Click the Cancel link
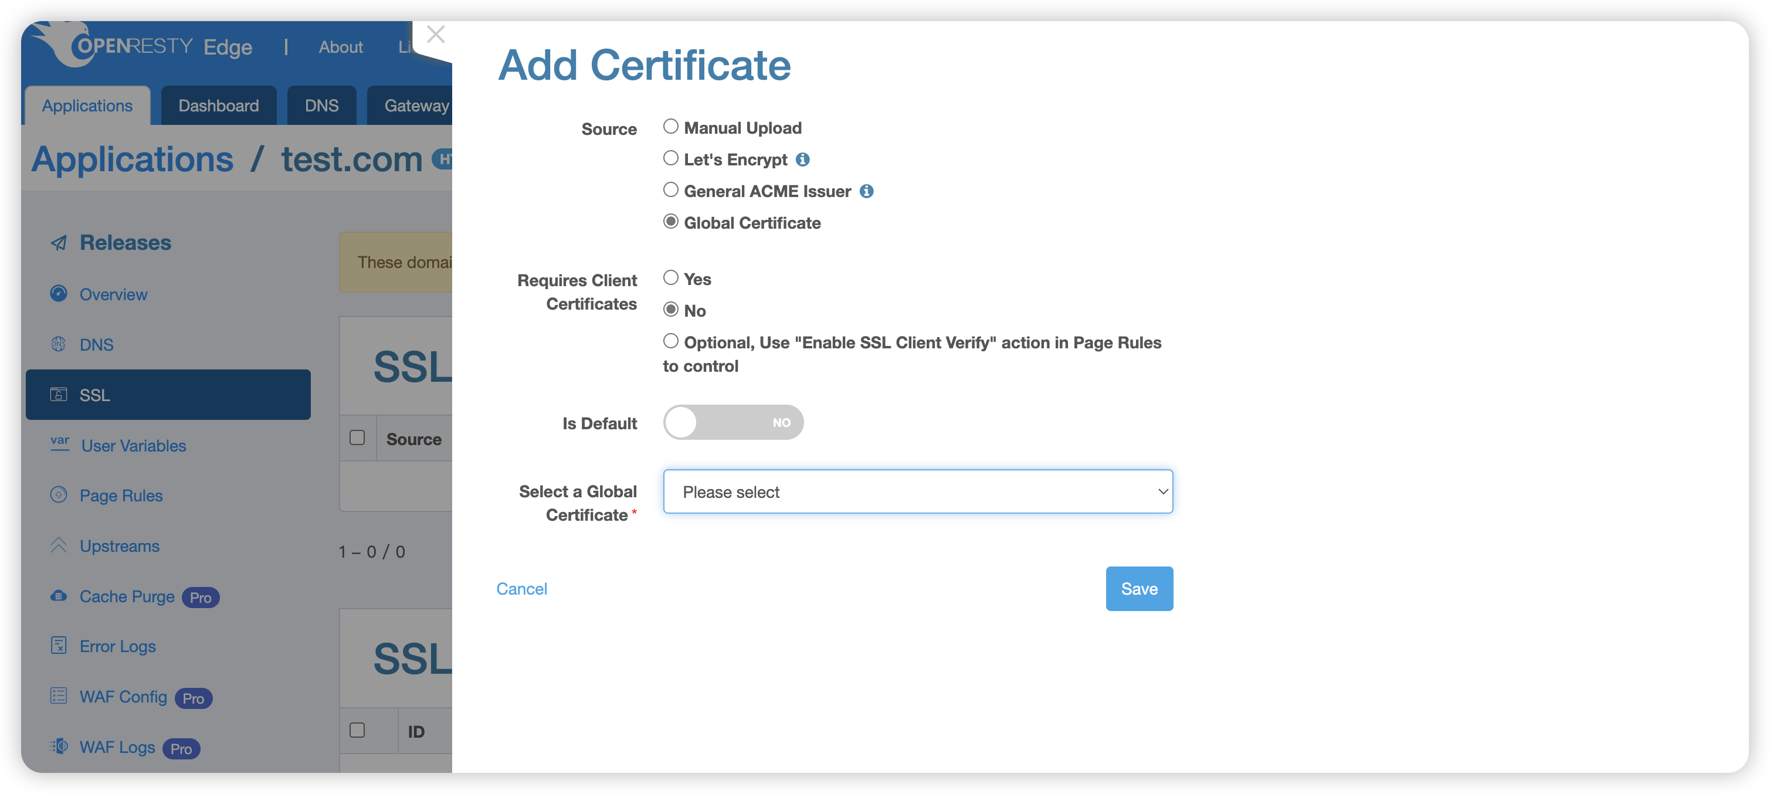Viewport: 1770px width, 794px height. (x=521, y=588)
